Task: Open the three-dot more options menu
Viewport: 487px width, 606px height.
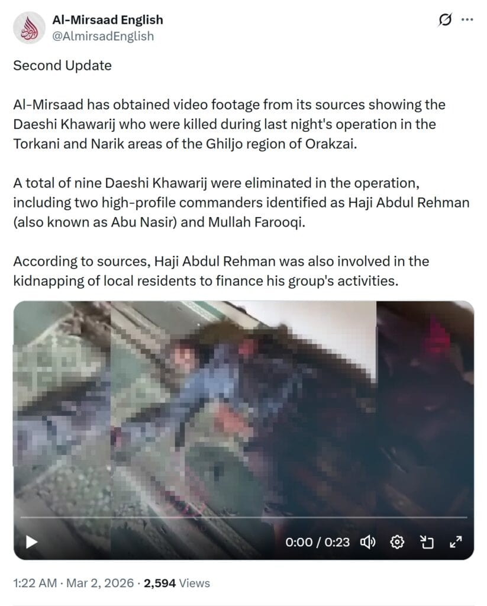Action: tap(467, 20)
